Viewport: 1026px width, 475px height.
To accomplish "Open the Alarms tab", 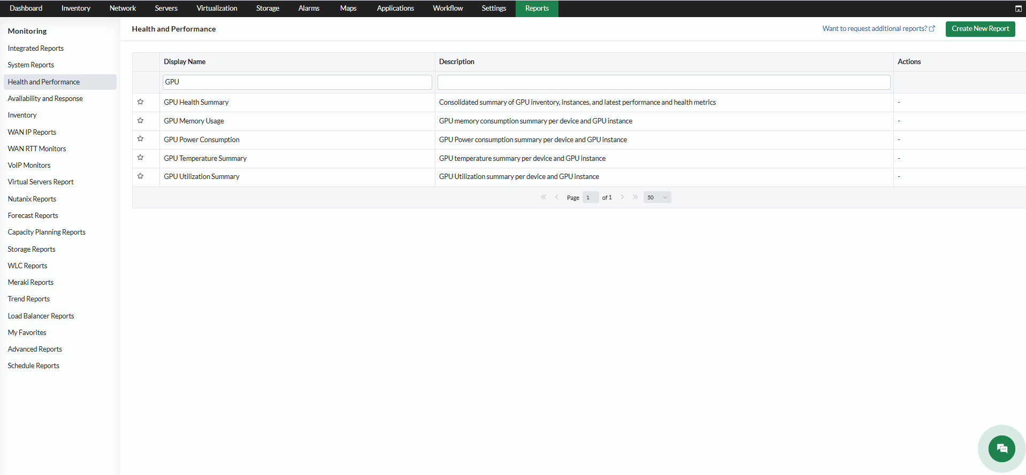I will click(309, 9).
